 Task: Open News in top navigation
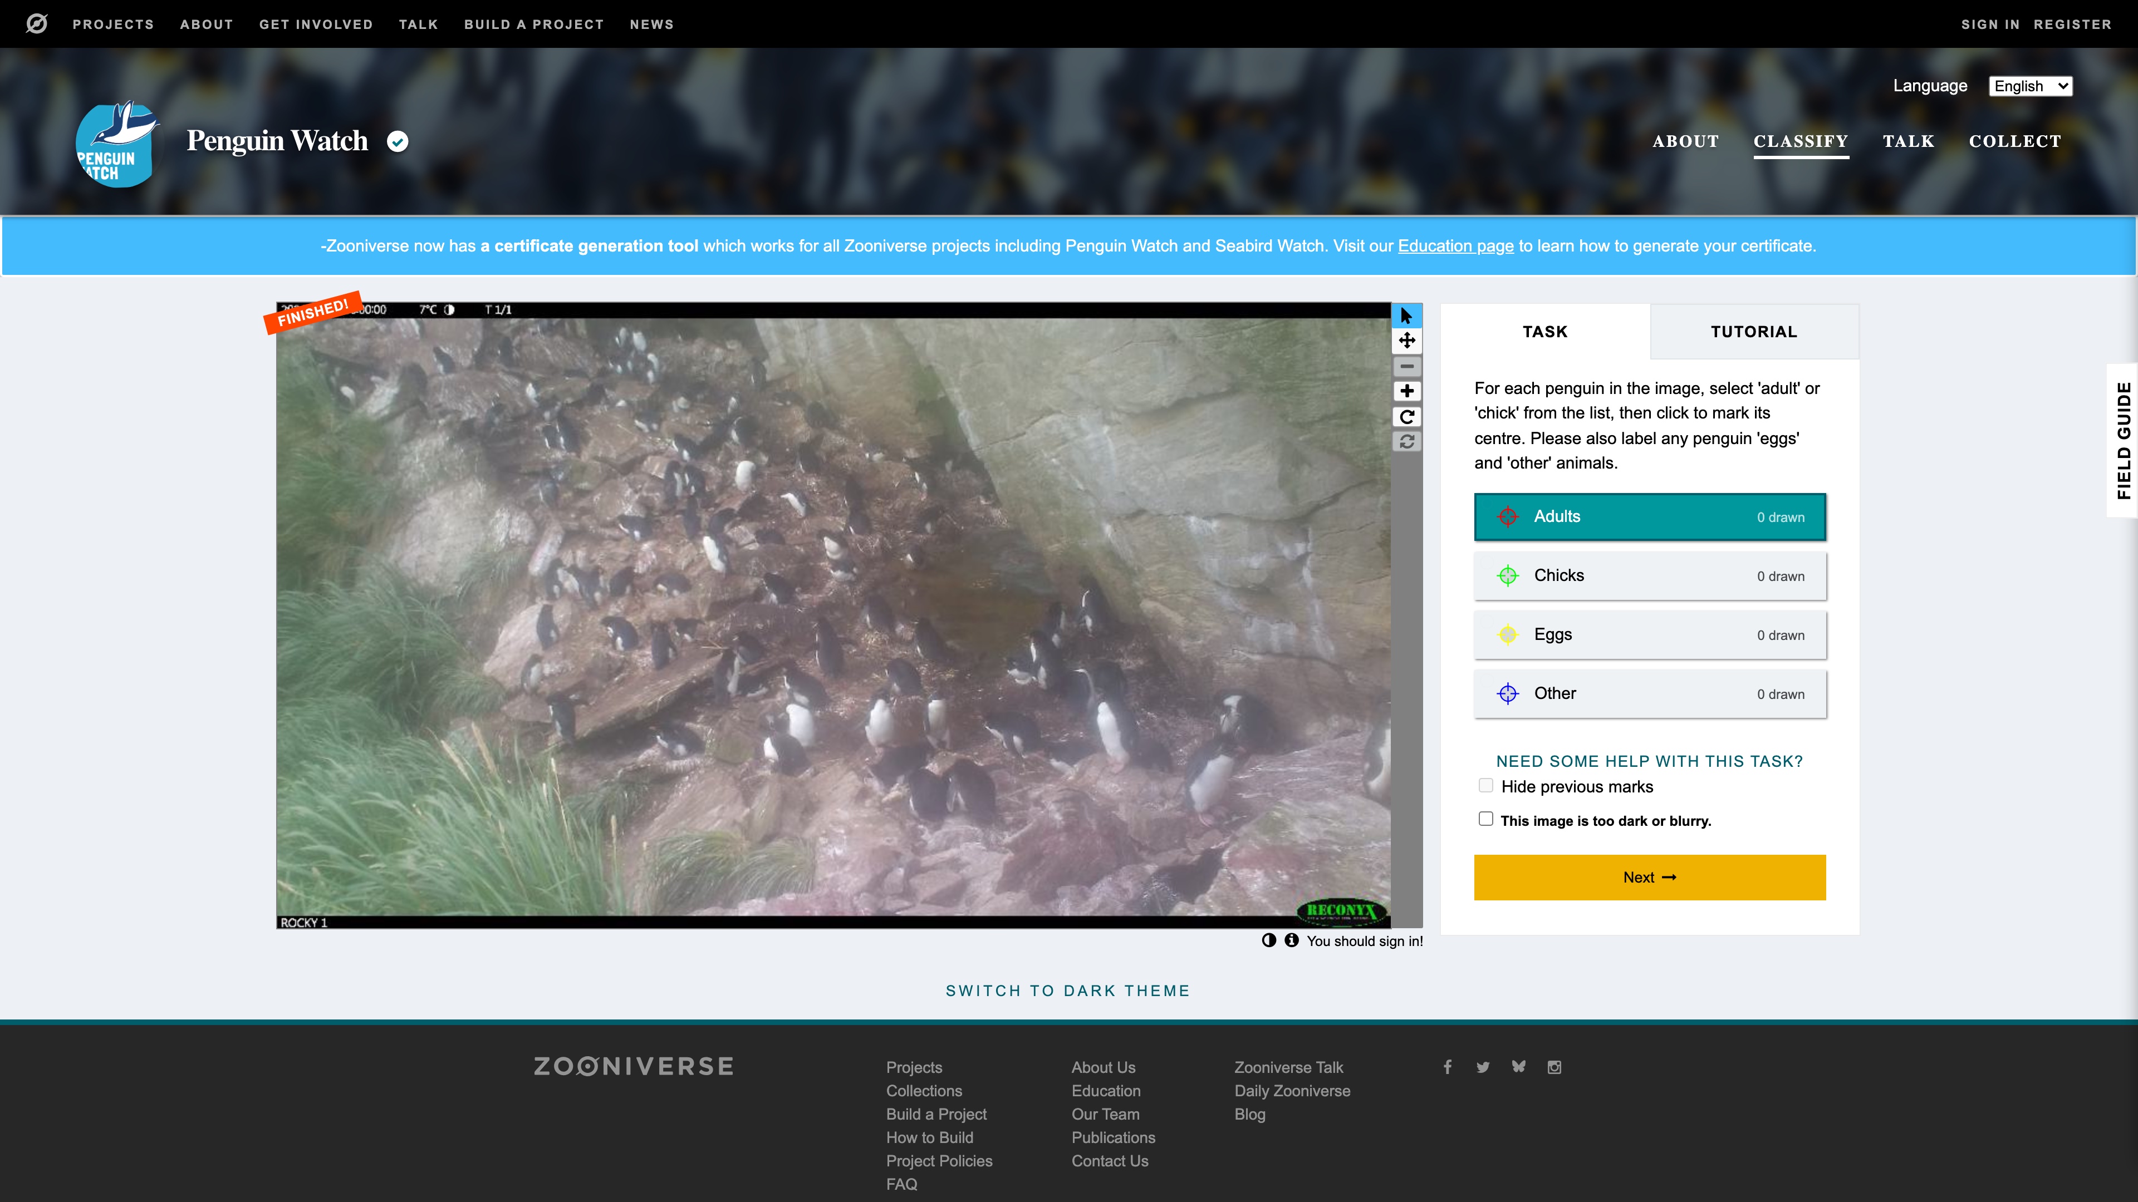click(651, 24)
